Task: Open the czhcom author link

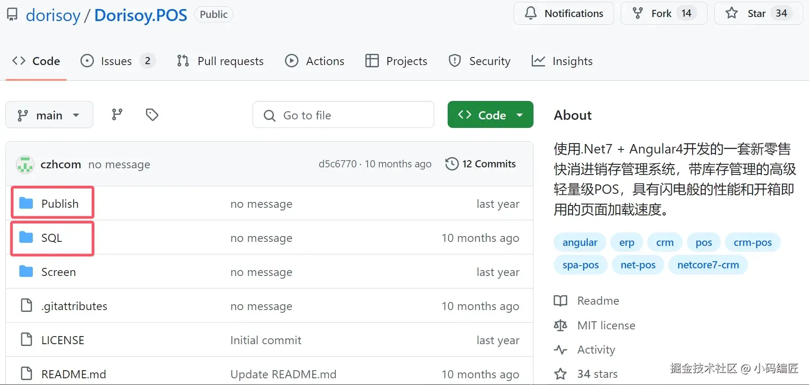Action: [61, 165]
